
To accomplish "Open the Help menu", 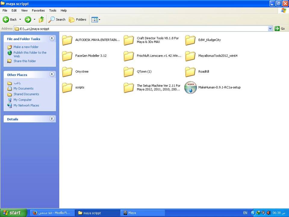I will 64,11.
